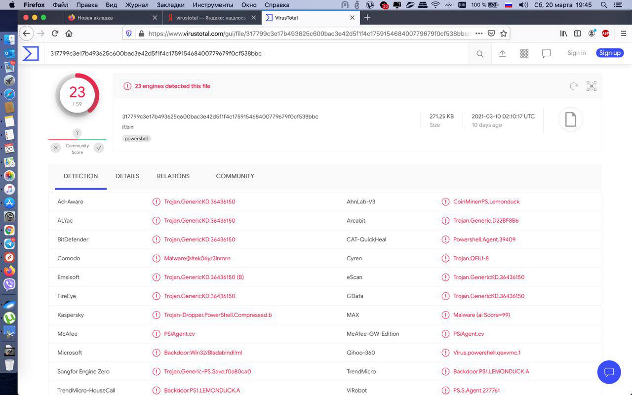Screen dimensions: 632x395
Task: Switch to the RELATIONS tab
Action: coord(173,176)
